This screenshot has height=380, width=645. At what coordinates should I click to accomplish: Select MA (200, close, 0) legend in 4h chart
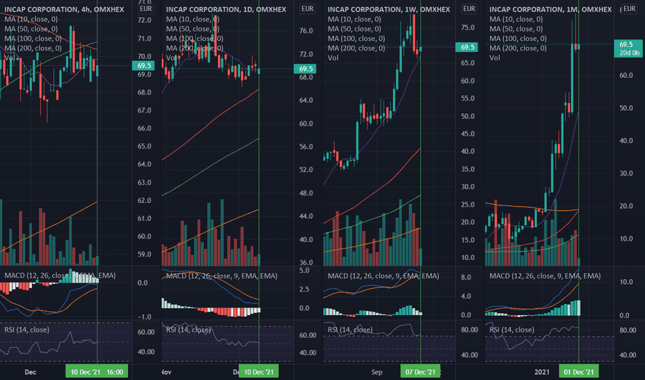33,48
